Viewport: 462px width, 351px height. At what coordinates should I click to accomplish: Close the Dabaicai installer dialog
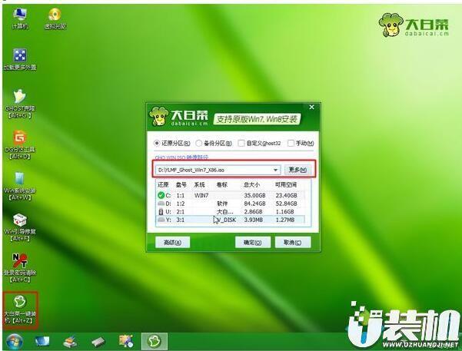point(312,108)
